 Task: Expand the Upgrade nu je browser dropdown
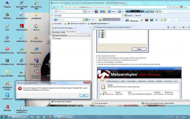[x=109, y=24]
